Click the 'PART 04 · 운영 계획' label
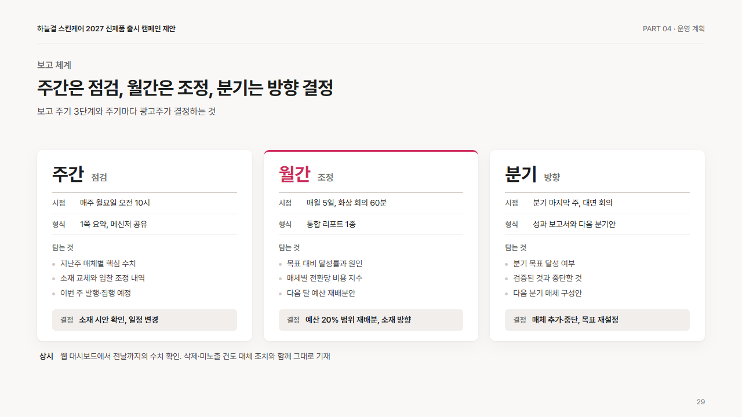Viewport: 742px width, 417px height. click(674, 29)
